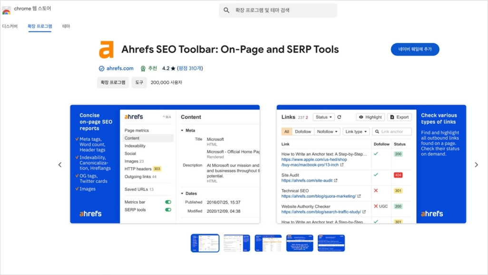Open the 테마 tab
Image resolution: width=488 pixels, height=275 pixels.
(66, 26)
